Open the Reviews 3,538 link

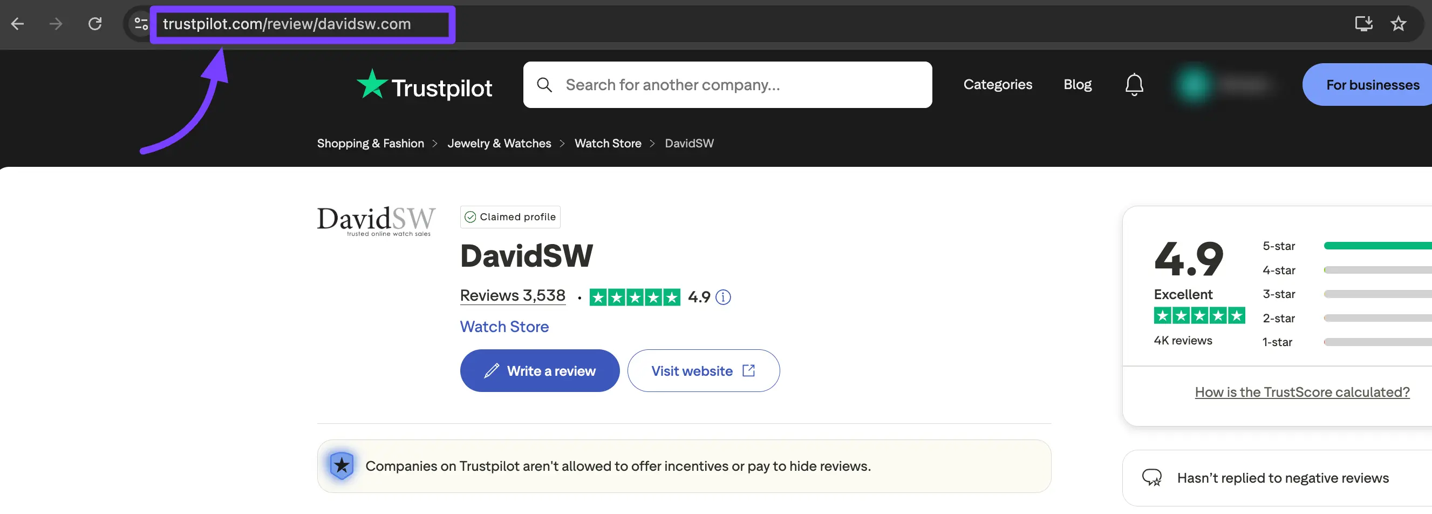click(512, 295)
